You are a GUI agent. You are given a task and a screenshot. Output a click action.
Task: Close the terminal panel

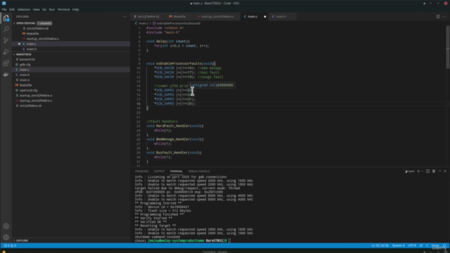(x=445, y=171)
